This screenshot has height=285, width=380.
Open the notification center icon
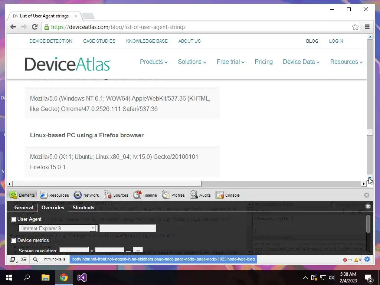click(x=368, y=278)
